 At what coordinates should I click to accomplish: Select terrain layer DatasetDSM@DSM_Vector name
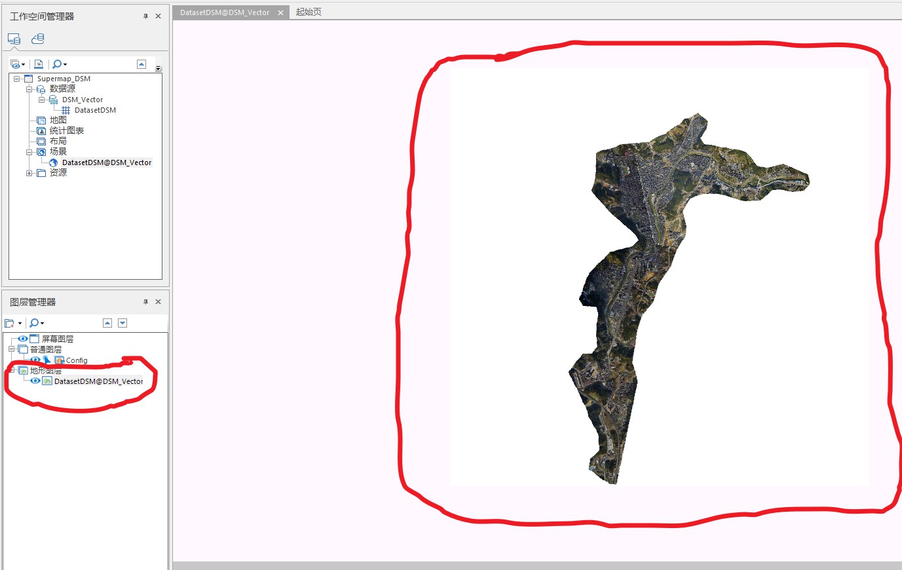click(98, 381)
